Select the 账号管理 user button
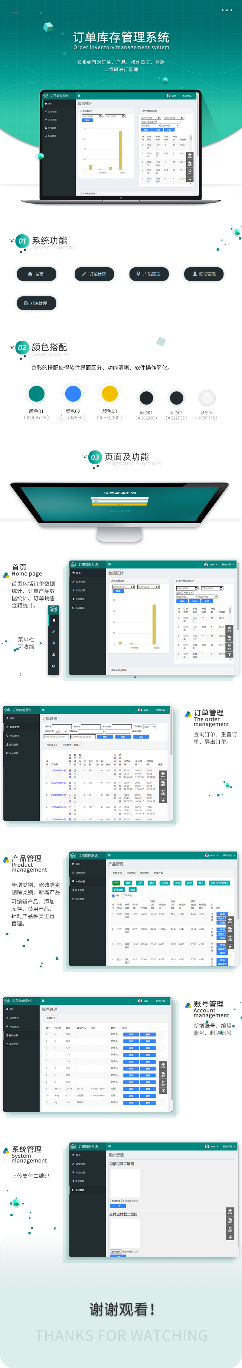The width and height of the screenshot is (242, 1368). tap(204, 274)
